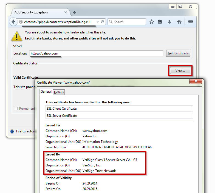Click the Begins On date 24.09.2014
This screenshot has height=193, width=215.
pos(90,183)
